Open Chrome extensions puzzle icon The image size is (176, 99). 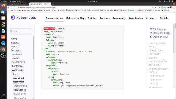[x=168, y=7]
